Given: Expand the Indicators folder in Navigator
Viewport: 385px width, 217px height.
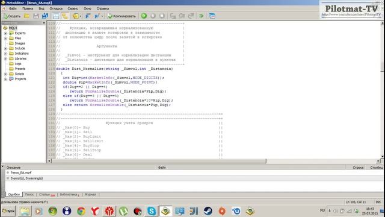Looking at the screenshot, I should (x=5, y=54).
